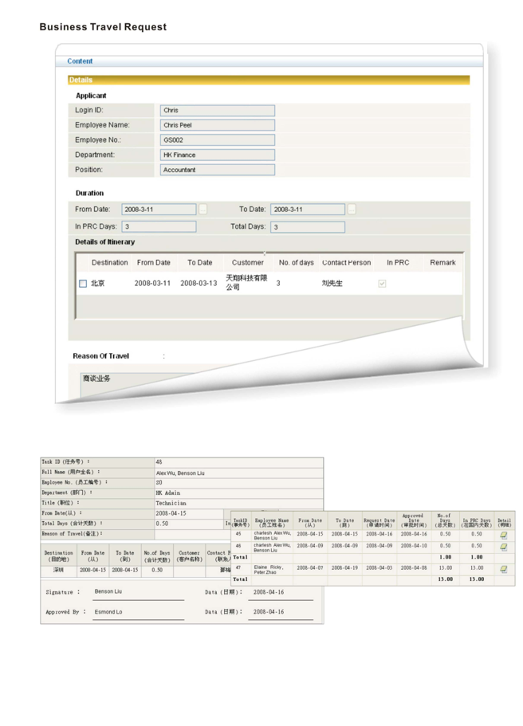Click the Department value HK Admin
The image size is (523, 726).
pyautogui.click(x=168, y=493)
